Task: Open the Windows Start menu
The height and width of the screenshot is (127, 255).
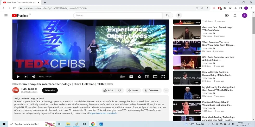Action: click(x=4, y=124)
